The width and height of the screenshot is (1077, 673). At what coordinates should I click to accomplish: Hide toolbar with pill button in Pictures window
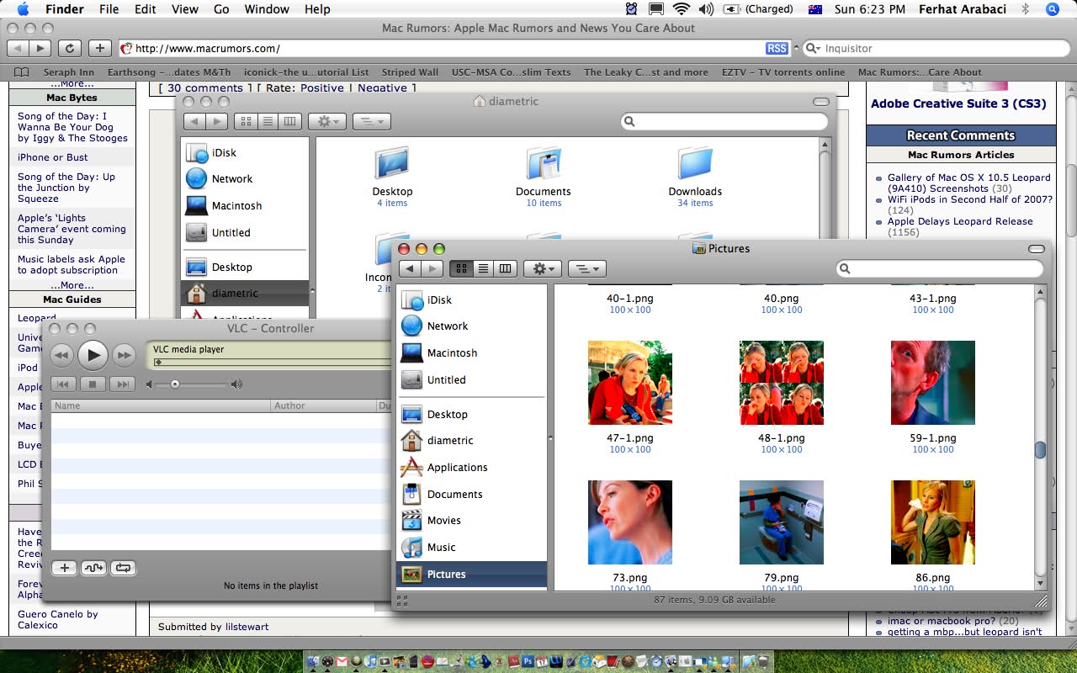tap(1037, 249)
